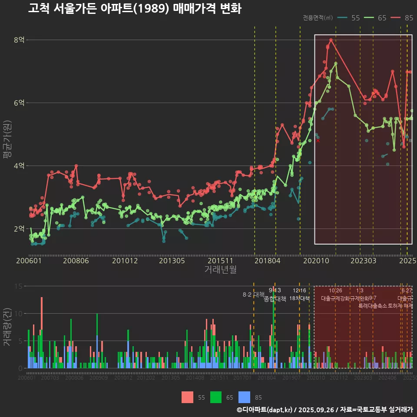Viewport: 417px width, 417px height.
Task: Click the red 85 line legend marker
Action: pyautogui.click(x=395, y=18)
